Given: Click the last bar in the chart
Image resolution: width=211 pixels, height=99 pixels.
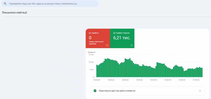Looking at the screenshot, I should (x=202, y=73).
